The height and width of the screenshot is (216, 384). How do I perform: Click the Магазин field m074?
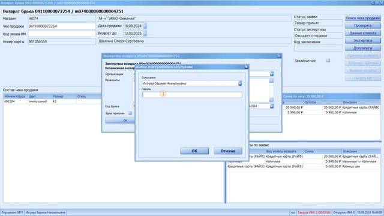(x=62, y=19)
